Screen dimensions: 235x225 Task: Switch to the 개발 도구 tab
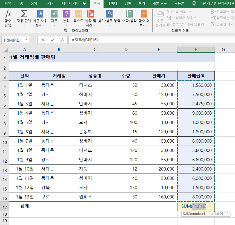click(159, 3)
